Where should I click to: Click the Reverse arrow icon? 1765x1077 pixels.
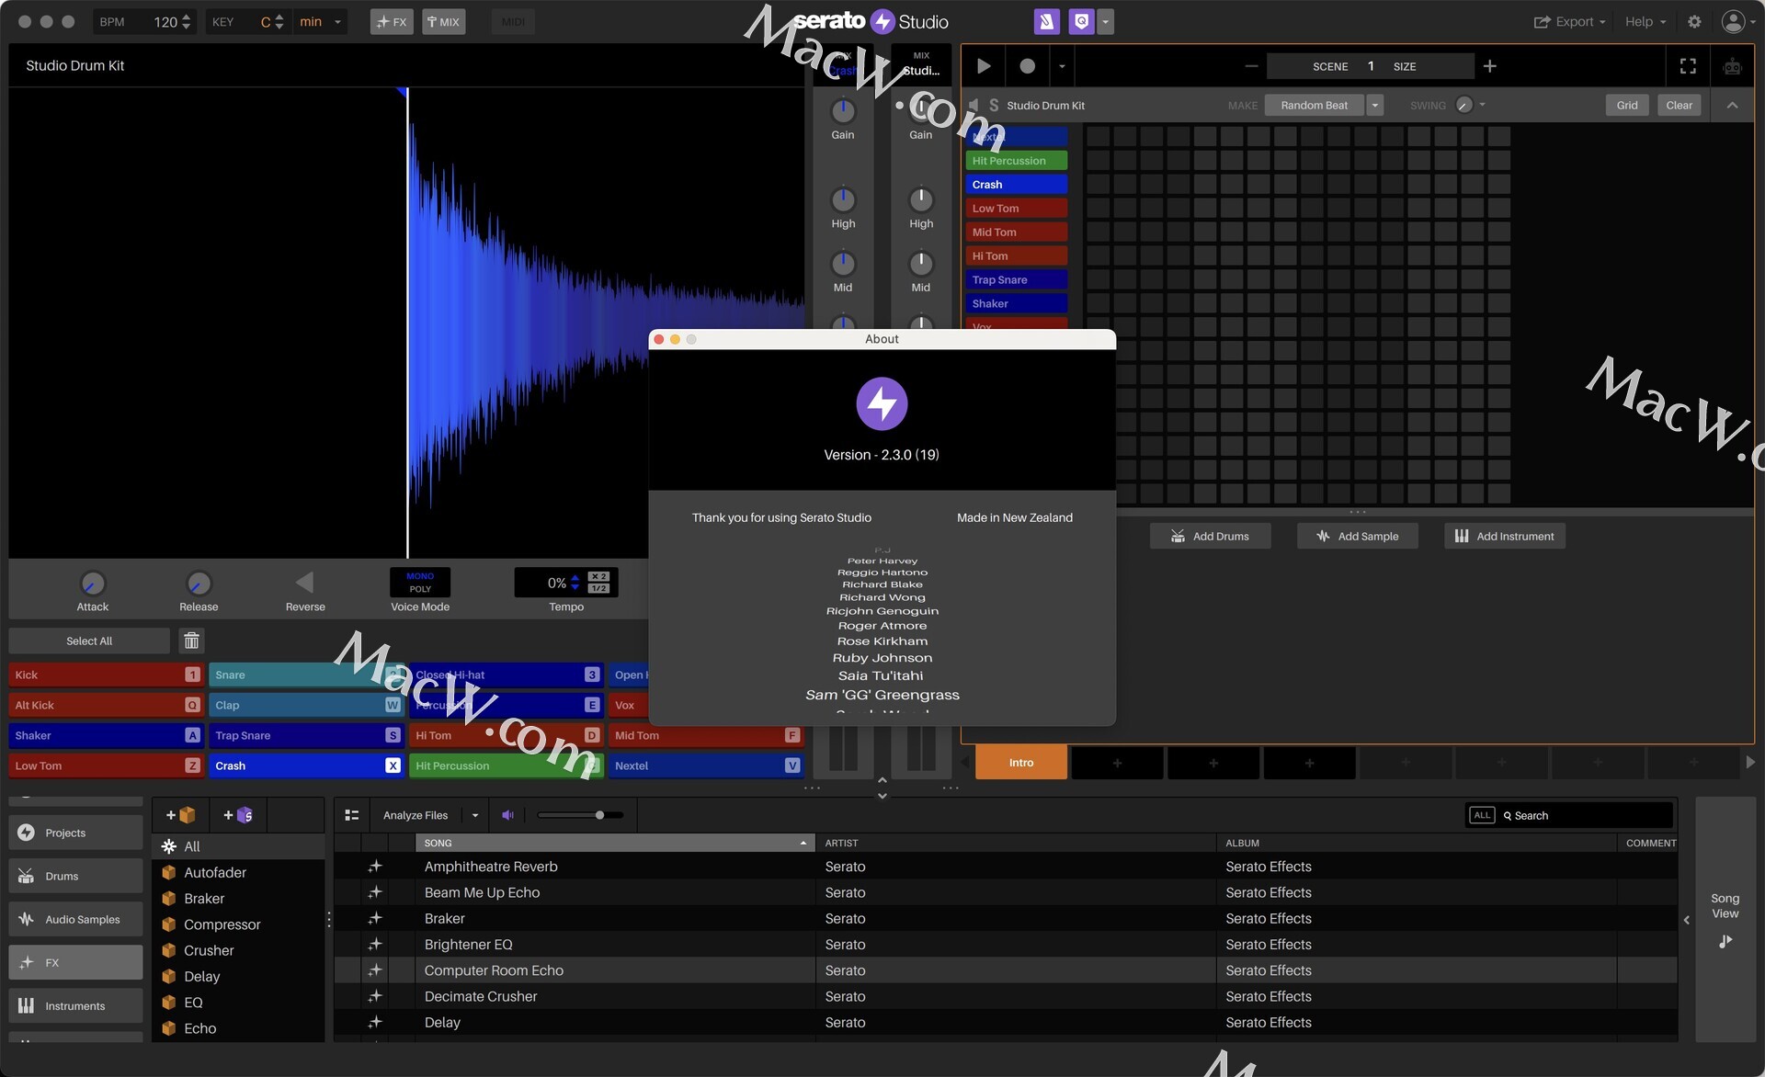[x=305, y=583]
